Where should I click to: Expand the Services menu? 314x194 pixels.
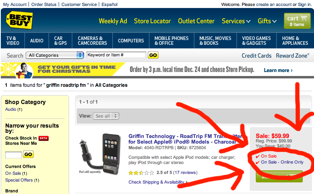(236, 21)
